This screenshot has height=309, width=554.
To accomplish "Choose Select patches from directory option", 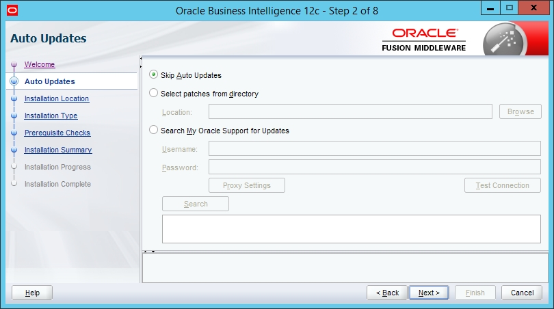I will click(153, 93).
